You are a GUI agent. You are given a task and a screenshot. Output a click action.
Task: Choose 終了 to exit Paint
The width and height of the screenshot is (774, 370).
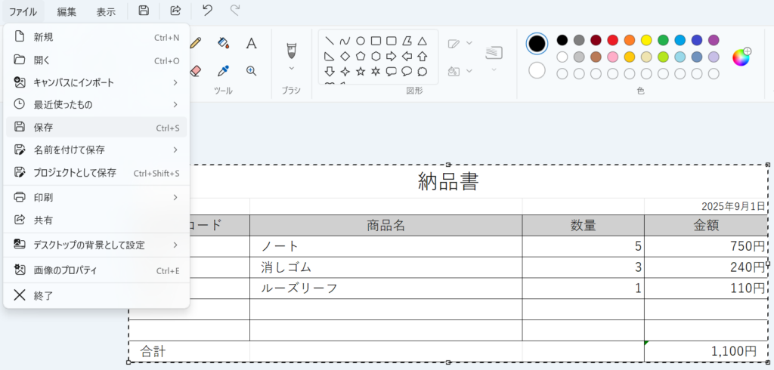pyautogui.click(x=96, y=295)
